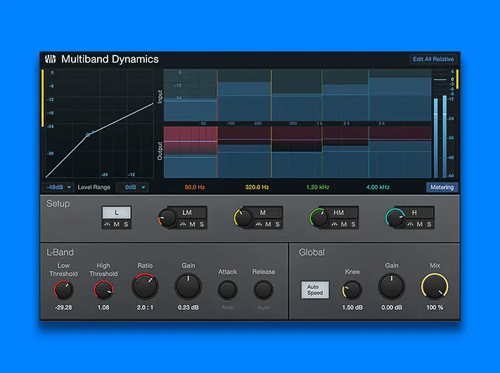Click the PreSonus logo icon

coord(51,60)
